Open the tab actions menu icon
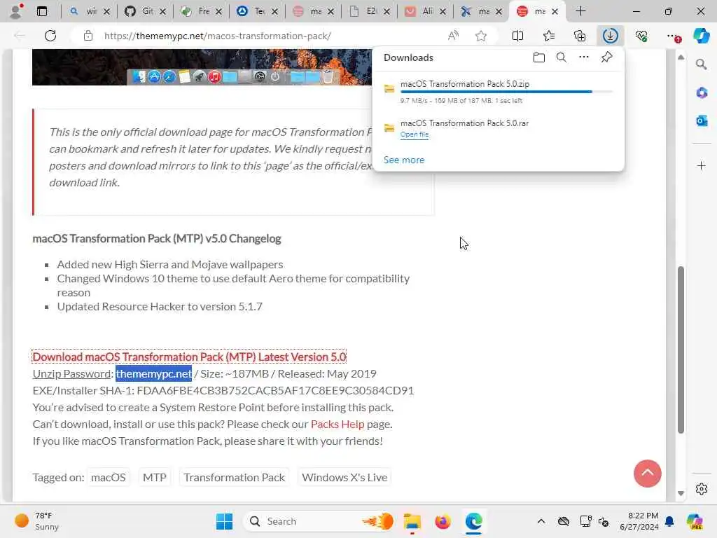Screen dimensions: 717x538 pyautogui.click(x=42, y=11)
